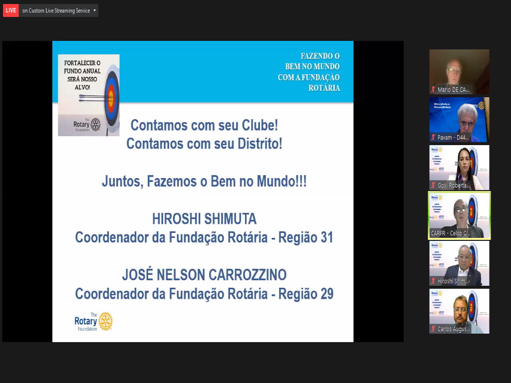Click muted mic icon on Mario DE CA tile
The width and height of the screenshot is (511, 383).
433,90
